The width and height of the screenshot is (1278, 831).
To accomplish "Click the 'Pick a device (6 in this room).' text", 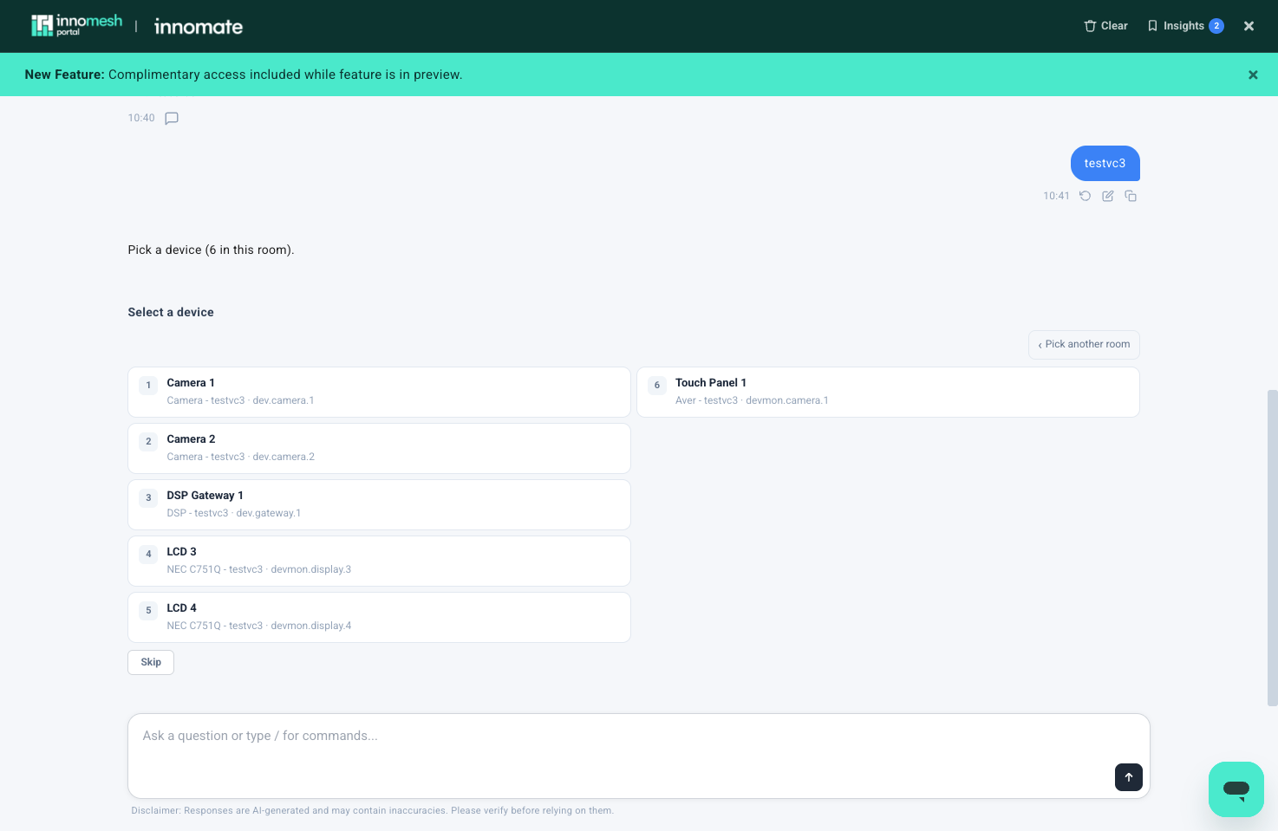I will (x=211, y=250).
